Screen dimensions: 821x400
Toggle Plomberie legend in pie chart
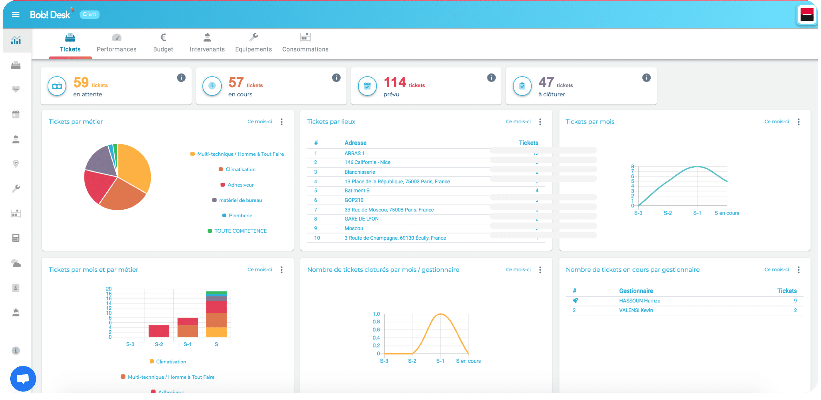[x=237, y=216]
